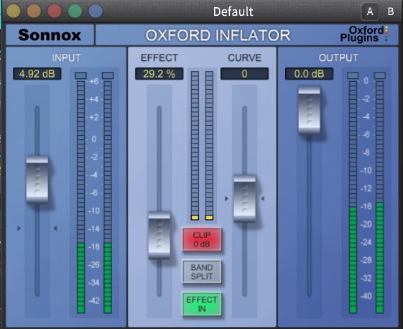Click the Sonnox logo
The height and width of the screenshot is (329, 403).
[x=50, y=35]
